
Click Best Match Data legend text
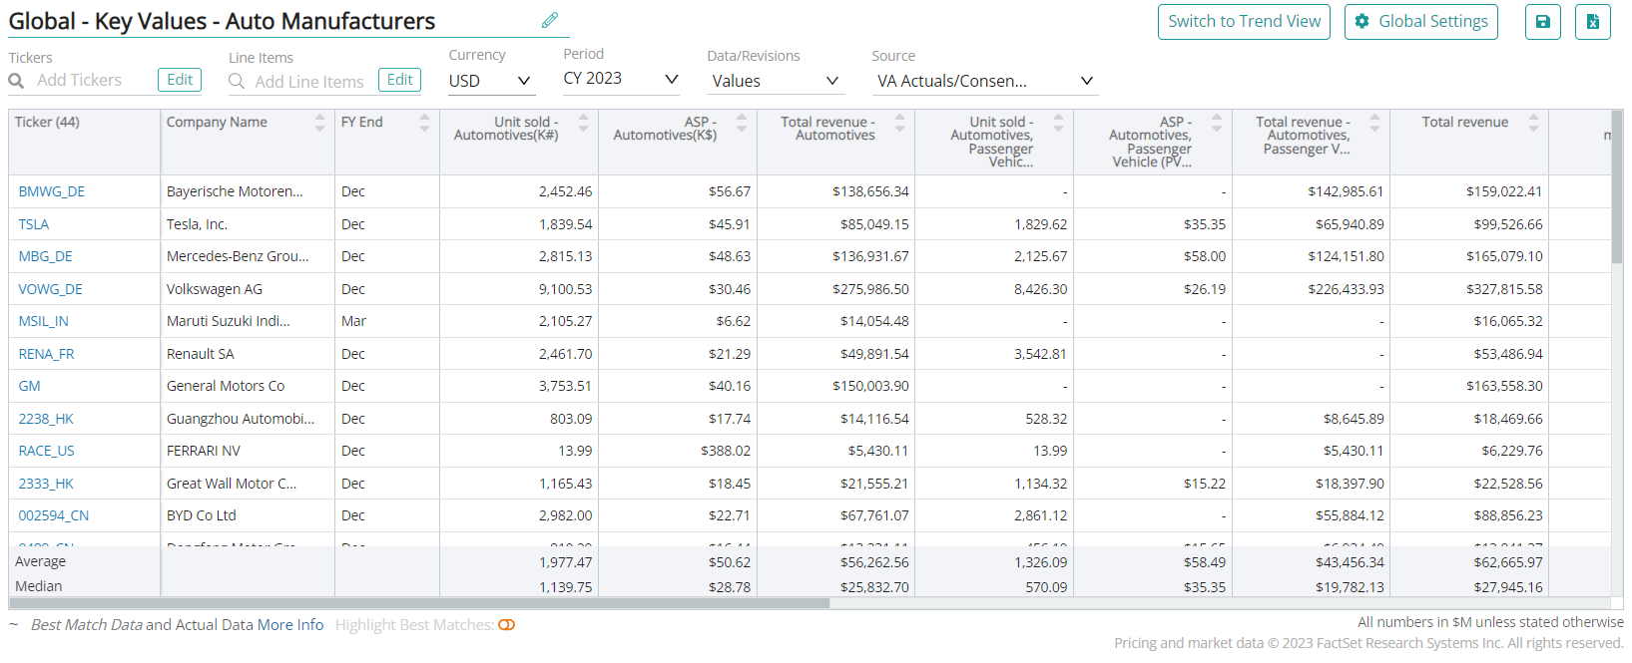point(87,625)
